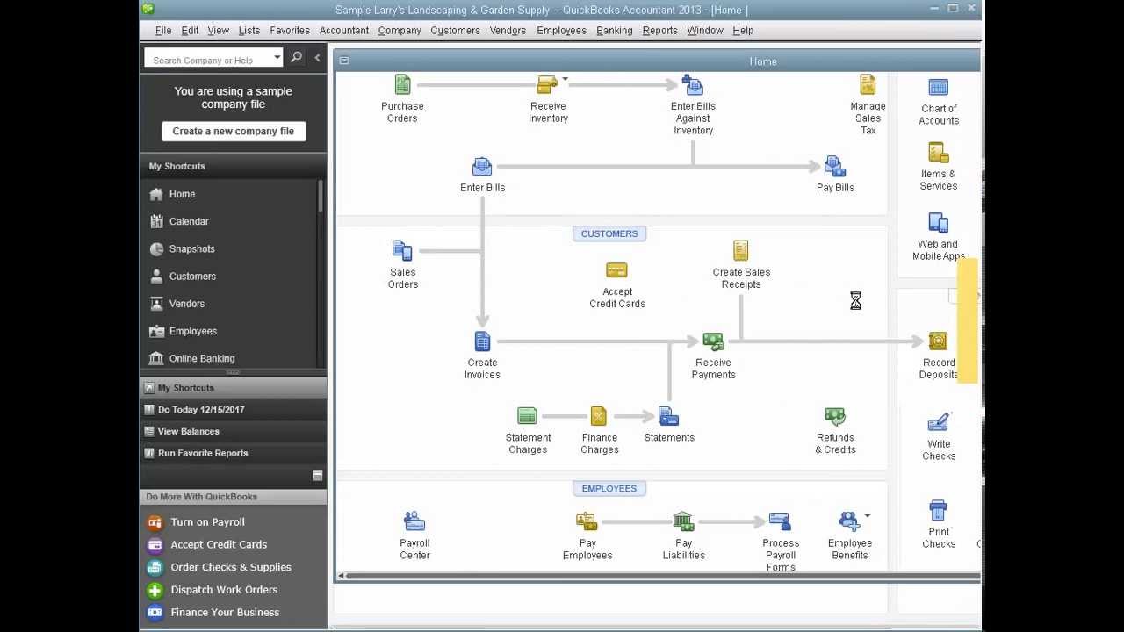This screenshot has width=1124, height=632.
Task: Click the Record Deposits icon
Action: [x=938, y=341]
